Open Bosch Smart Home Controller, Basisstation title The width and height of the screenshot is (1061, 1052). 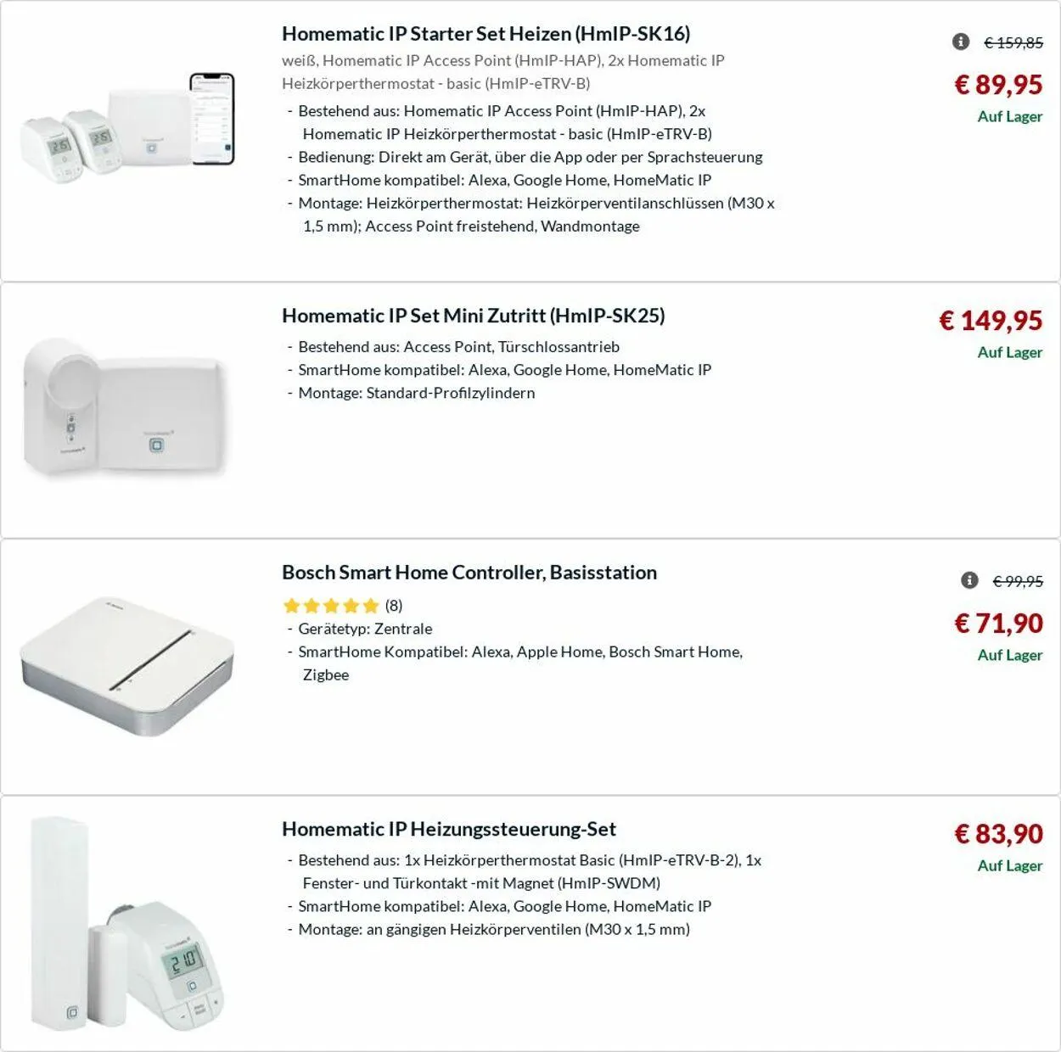[469, 573]
